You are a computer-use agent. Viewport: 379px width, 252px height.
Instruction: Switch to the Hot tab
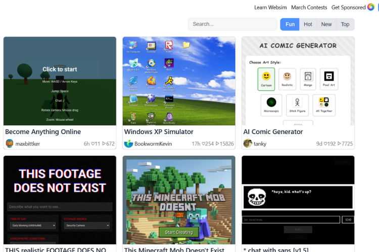(x=308, y=24)
